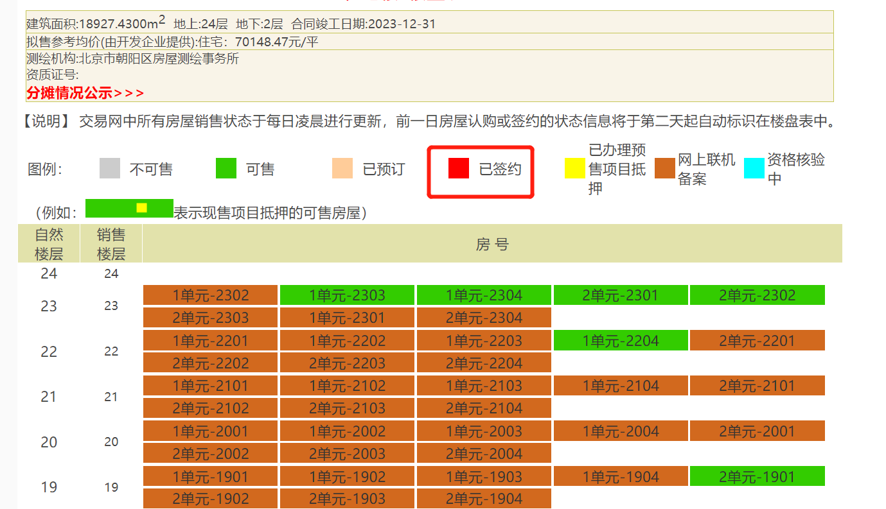Click the 房号 column header

(x=492, y=244)
